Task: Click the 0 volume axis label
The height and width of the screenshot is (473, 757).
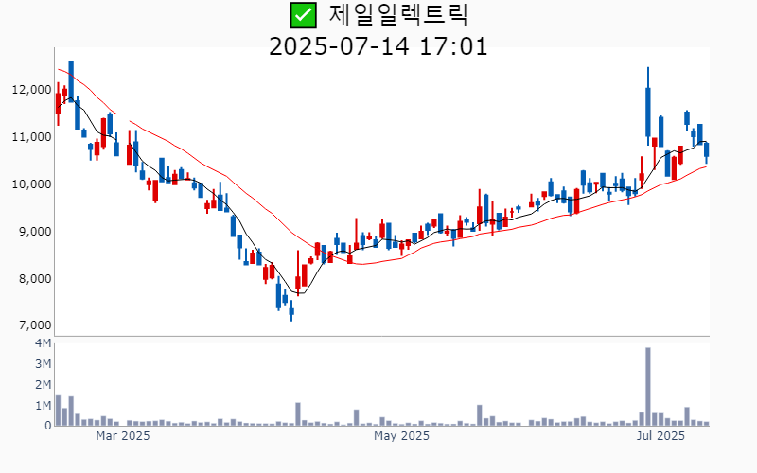Action: 48,426
